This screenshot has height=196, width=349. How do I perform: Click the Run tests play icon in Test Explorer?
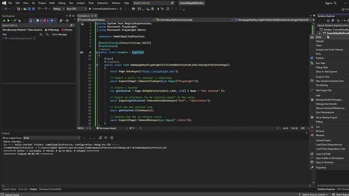9,21
